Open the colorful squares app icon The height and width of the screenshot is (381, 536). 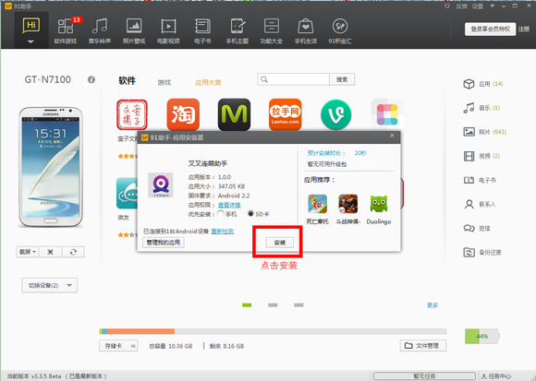[387, 113]
